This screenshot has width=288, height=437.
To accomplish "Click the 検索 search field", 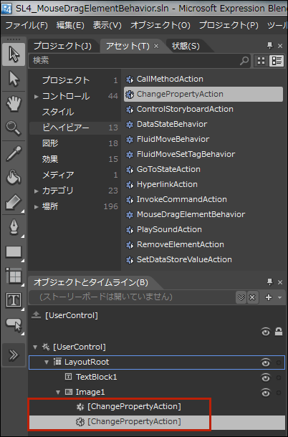I will coord(135,60).
